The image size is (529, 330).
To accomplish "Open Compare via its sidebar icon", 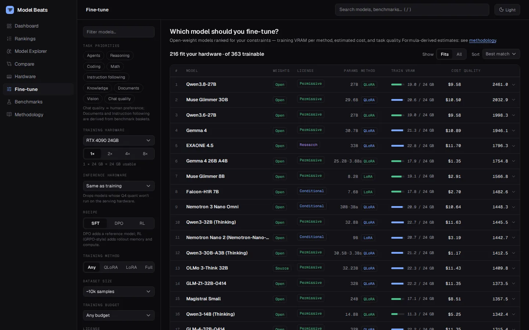I will pyautogui.click(x=9, y=64).
